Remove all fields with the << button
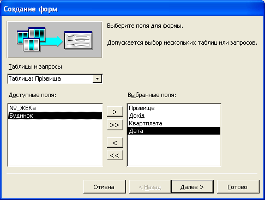This screenshot has height=200, width=265. pos(115,155)
